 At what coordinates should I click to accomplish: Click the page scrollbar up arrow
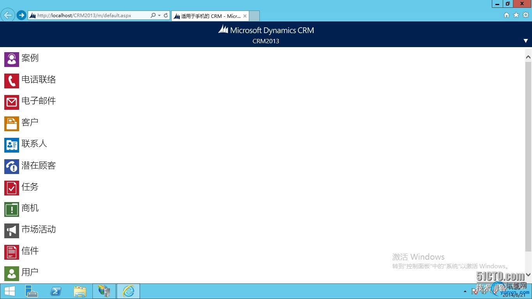click(x=528, y=57)
